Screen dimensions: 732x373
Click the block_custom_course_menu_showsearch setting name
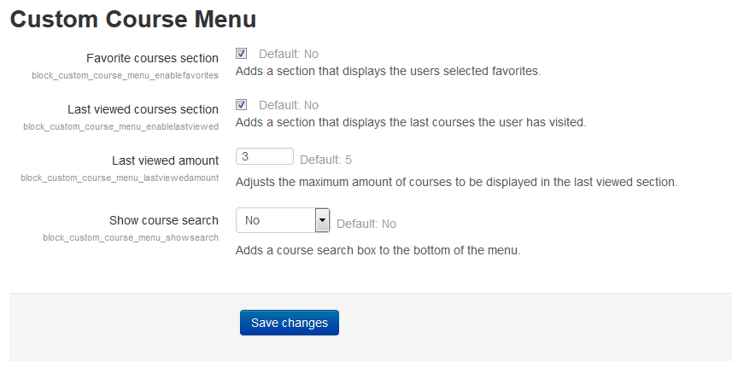click(131, 238)
